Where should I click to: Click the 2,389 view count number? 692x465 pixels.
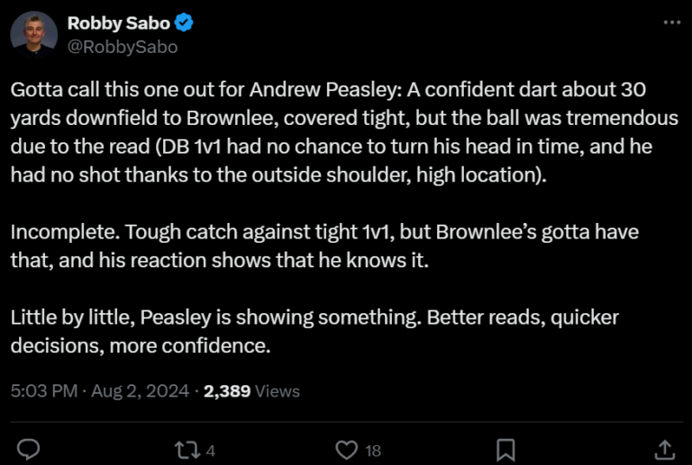point(228,391)
